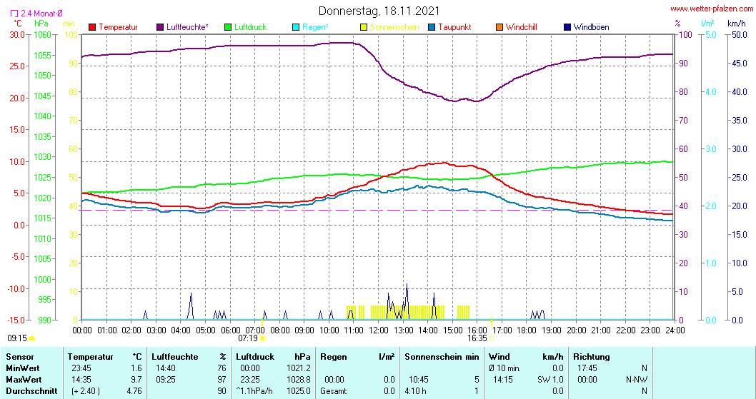The image size is (756, 399).
Task: Pick the blue Taupunkt legend swatch
Action: [432, 27]
